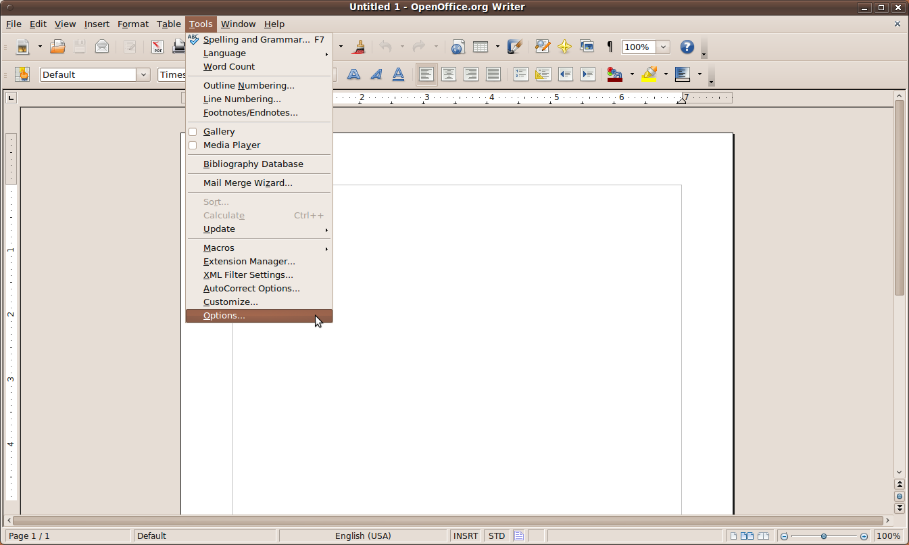This screenshot has width=909, height=545.
Task: Choose Options... from the Tools menu
Action: click(x=224, y=316)
